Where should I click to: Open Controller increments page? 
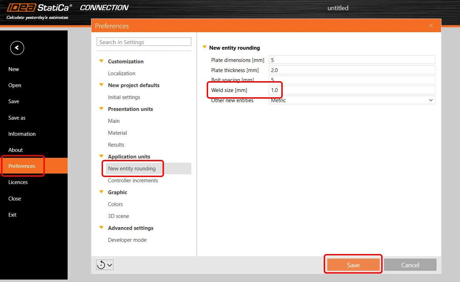click(133, 180)
